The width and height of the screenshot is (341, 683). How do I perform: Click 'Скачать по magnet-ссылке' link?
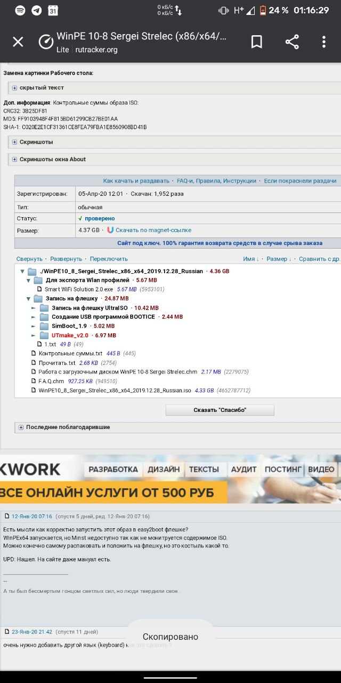click(153, 230)
